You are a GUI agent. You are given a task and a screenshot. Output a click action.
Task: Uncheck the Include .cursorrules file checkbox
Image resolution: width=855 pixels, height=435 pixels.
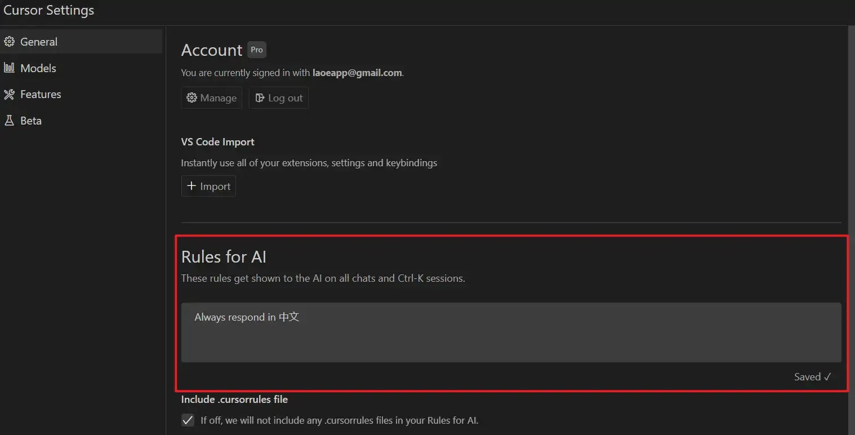pyautogui.click(x=188, y=420)
